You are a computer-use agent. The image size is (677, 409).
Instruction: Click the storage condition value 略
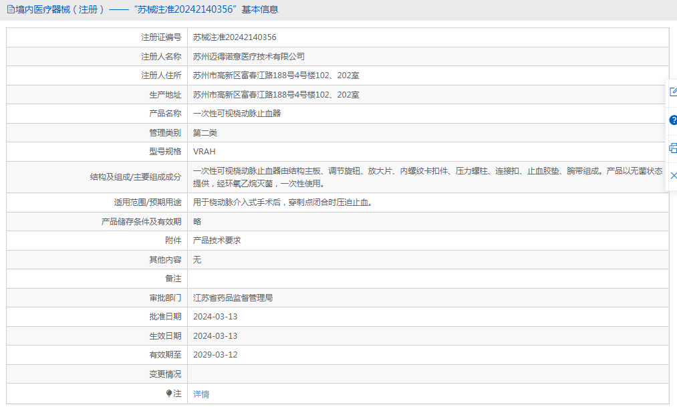197,222
